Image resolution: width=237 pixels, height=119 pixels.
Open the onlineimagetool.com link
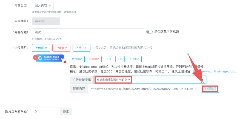point(216,71)
